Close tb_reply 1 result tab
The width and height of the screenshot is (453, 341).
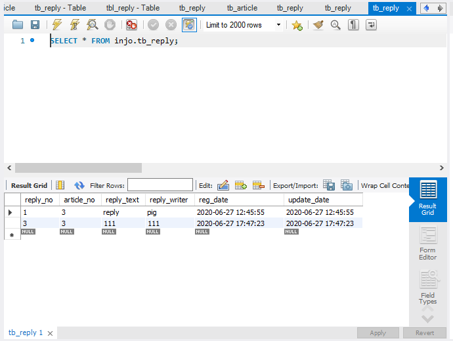coord(50,334)
